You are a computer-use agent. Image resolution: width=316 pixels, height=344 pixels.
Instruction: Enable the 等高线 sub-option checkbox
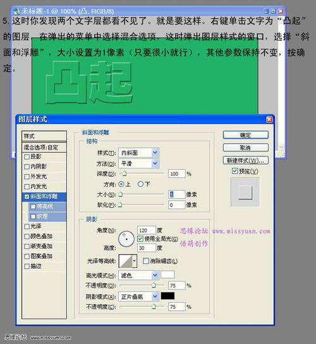(33, 207)
